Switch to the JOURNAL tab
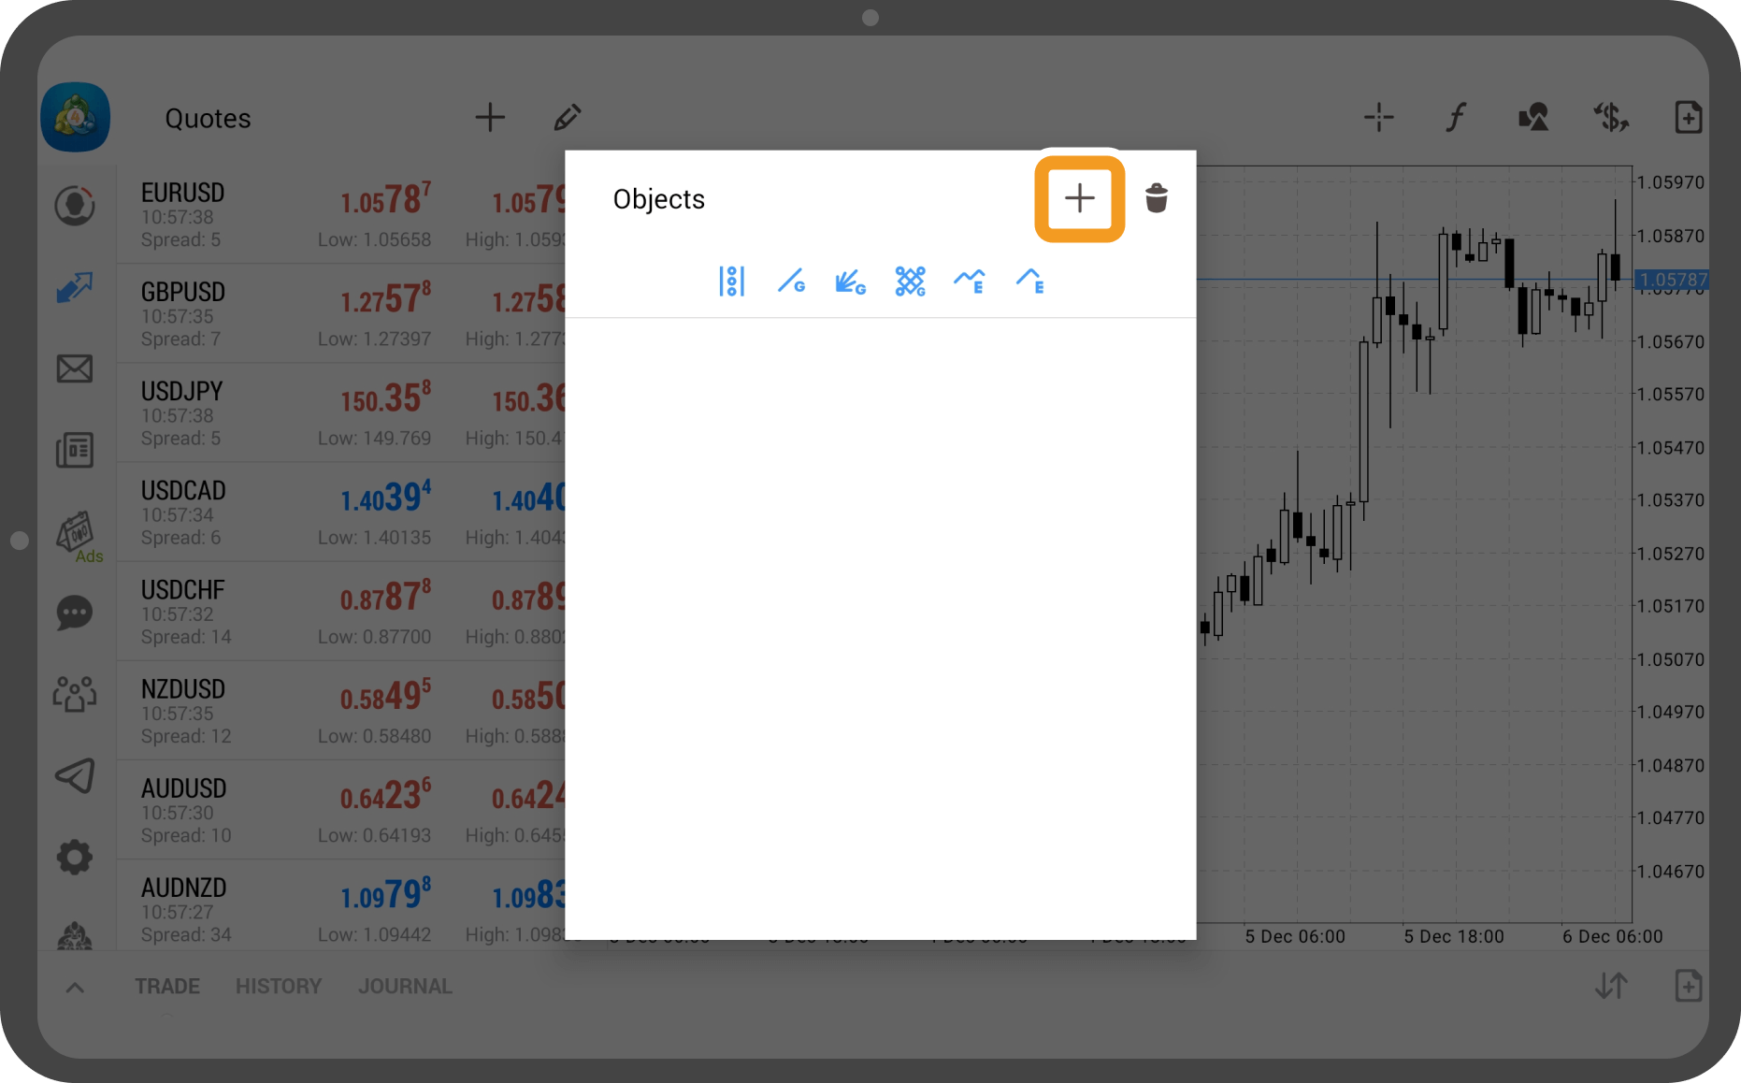1741x1083 pixels. 405,987
